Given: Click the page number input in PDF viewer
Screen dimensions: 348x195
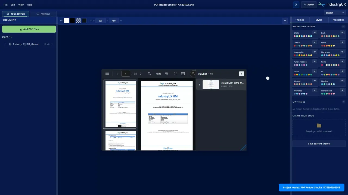Looking at the screenshot, I should tap(126, 74).
